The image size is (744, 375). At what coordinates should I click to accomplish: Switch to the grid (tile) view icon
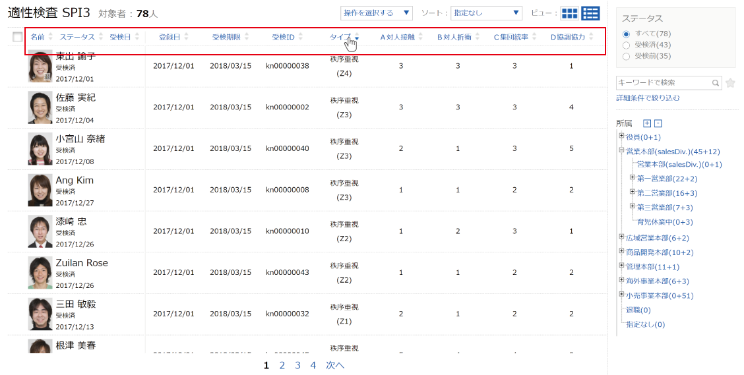(x=569, y=13)
